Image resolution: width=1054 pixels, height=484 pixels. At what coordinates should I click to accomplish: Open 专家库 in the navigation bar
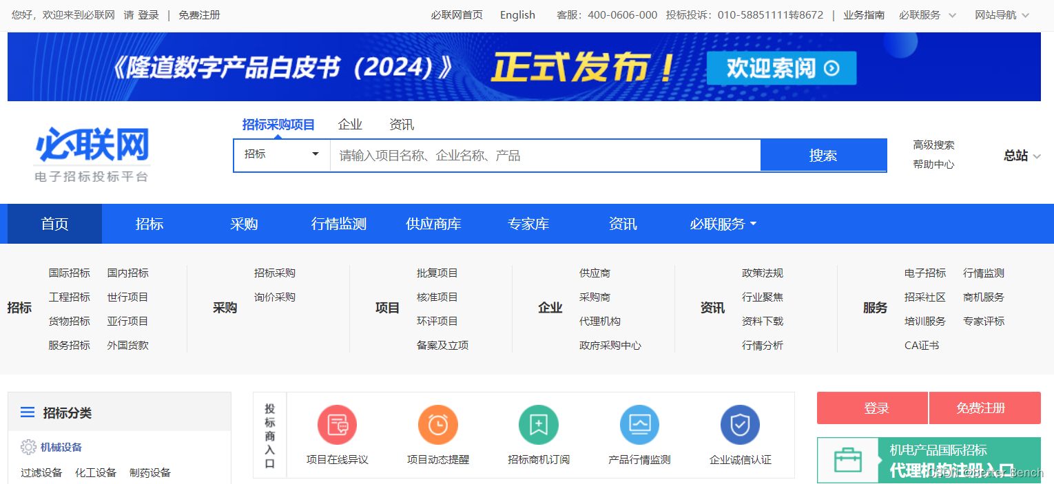(528, 224)
